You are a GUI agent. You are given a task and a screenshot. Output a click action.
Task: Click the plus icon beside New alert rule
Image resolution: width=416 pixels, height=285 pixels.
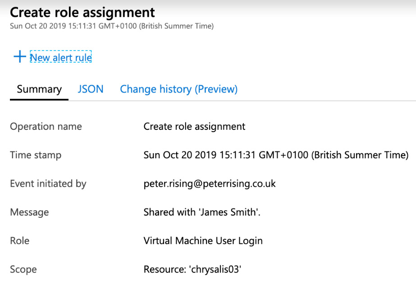click(19, 57)
